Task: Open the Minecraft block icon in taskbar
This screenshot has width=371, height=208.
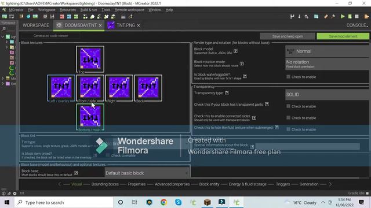Action: (208, 202)
